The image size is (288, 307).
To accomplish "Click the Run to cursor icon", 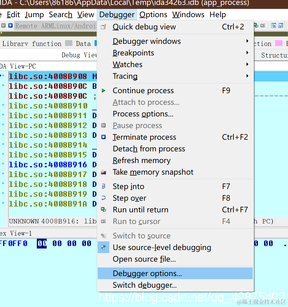I will [103, 221].
